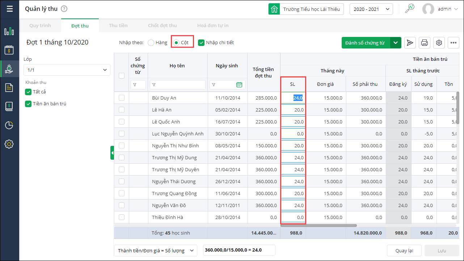Open the date picker calendar icon
464x261 pixels.
click(x=239, y=85)
